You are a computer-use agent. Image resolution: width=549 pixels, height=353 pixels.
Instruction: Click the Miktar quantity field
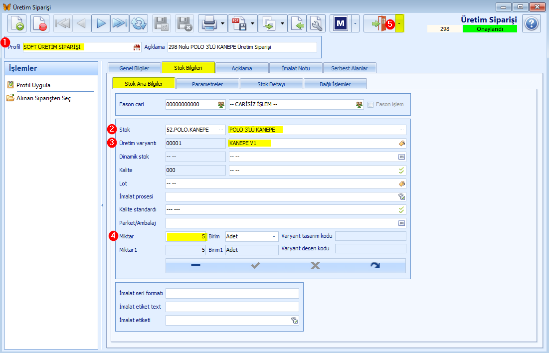coord(186,236)
